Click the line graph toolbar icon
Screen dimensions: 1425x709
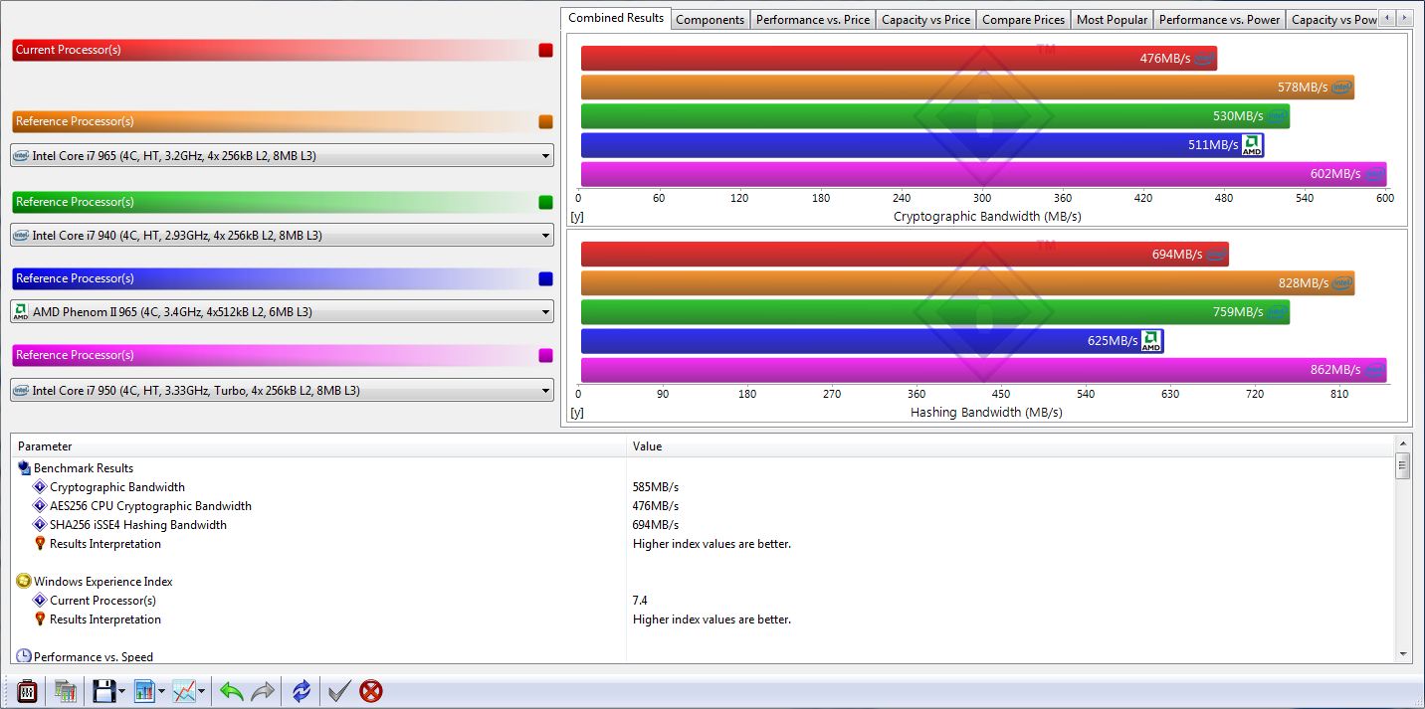(x=184, y=690)
